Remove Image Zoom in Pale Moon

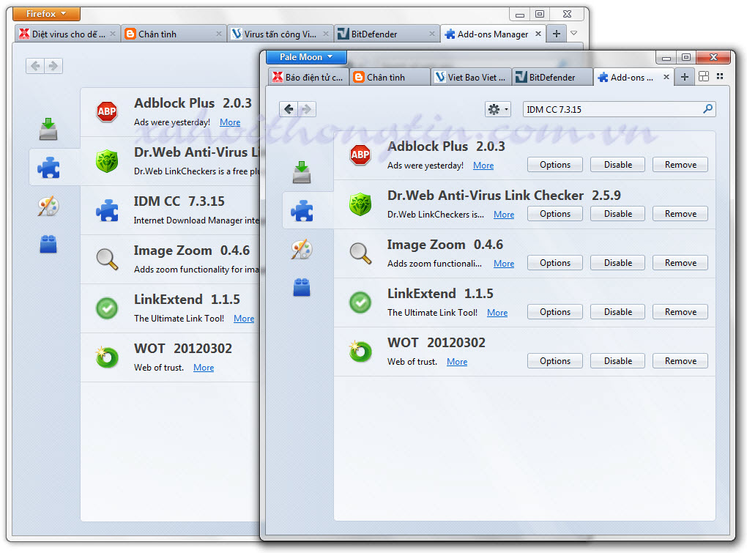(x=680, y=263)
